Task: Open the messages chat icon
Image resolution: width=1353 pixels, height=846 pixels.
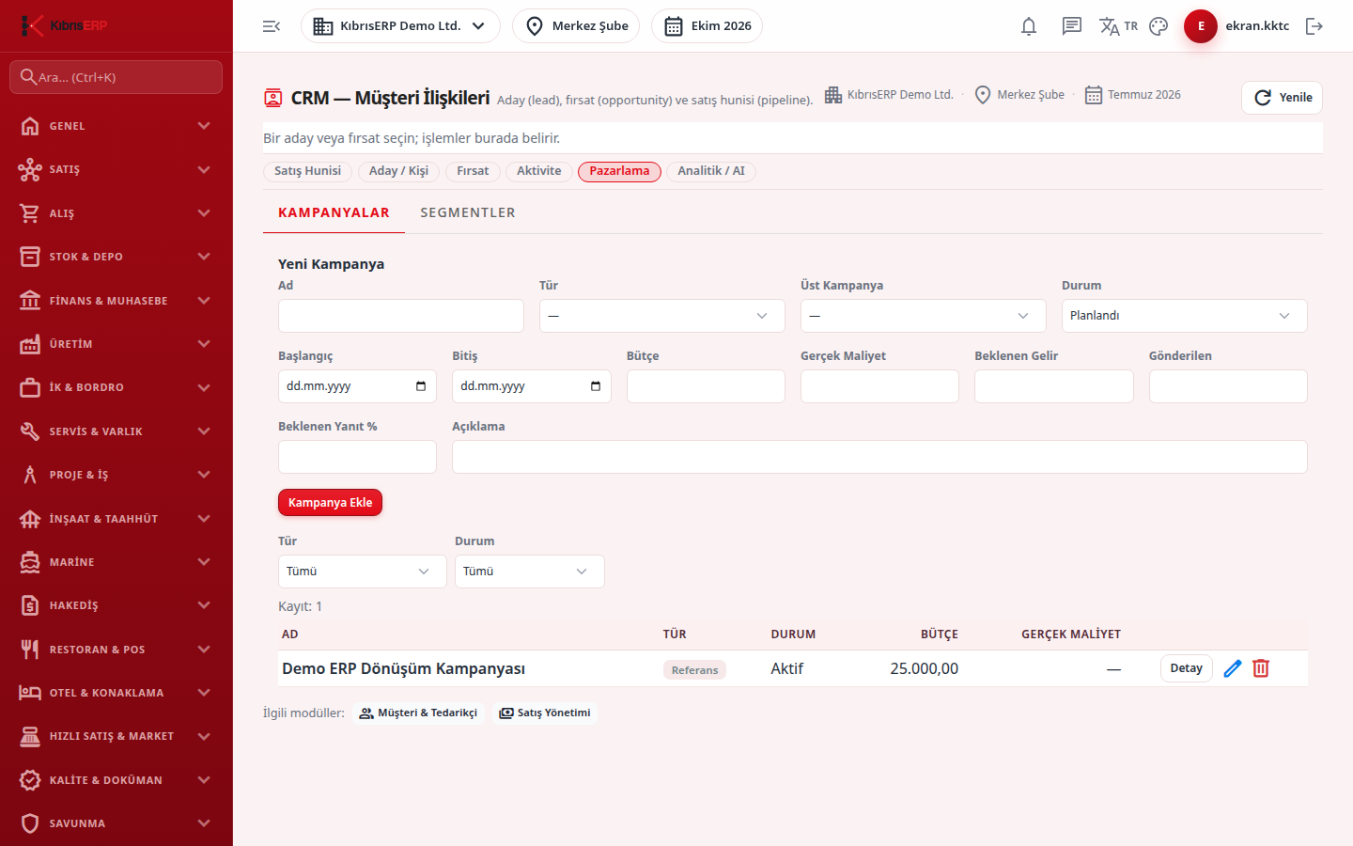Action: [x=1072, y=26]
